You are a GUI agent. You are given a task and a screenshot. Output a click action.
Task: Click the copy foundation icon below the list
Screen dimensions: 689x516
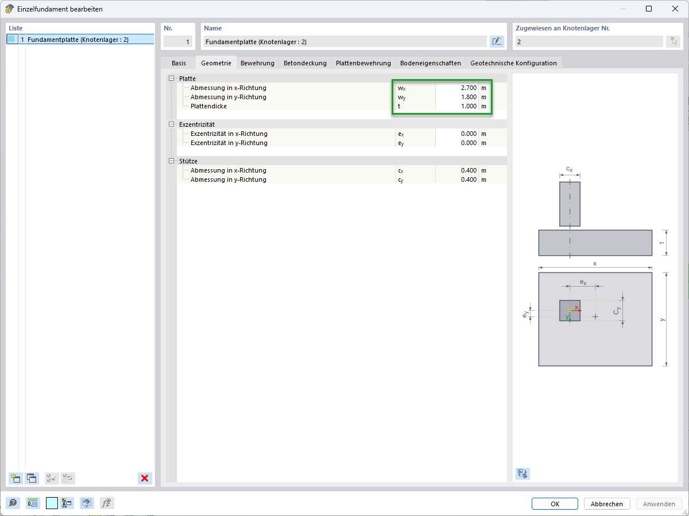pyautogui.click(x=32, y=478)
